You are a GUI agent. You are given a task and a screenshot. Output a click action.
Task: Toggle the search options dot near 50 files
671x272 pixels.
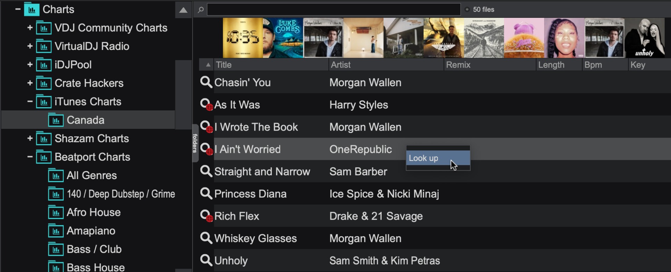[x=467, y=10]
